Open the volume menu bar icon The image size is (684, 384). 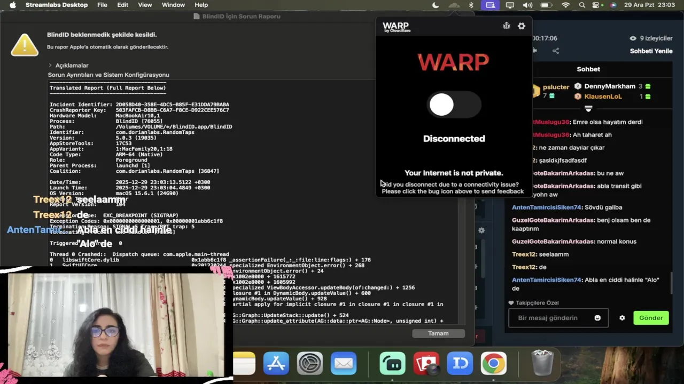[x=527, y=5]
